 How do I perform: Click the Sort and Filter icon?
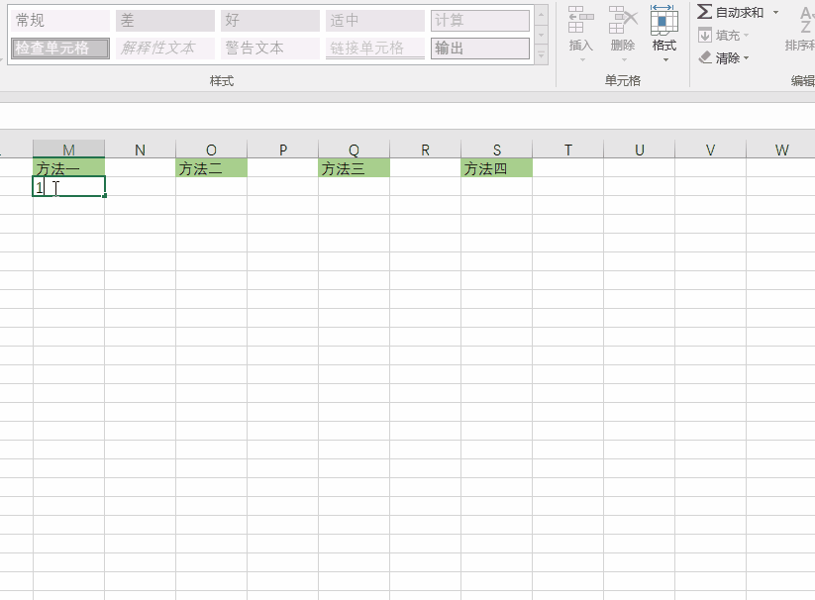806,20
